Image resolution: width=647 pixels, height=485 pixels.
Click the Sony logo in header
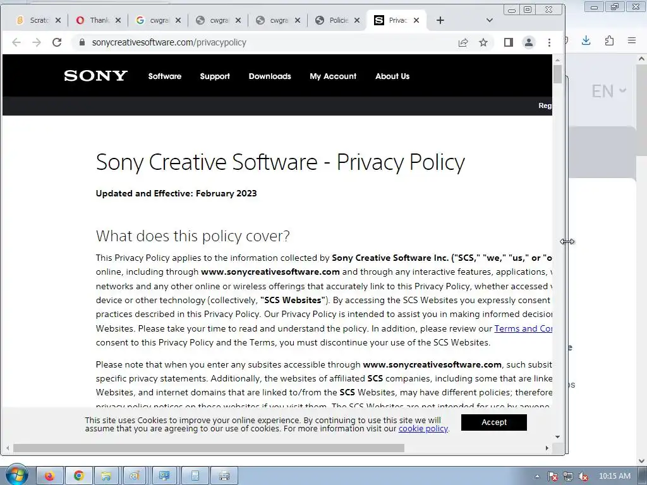click(96, 76)
